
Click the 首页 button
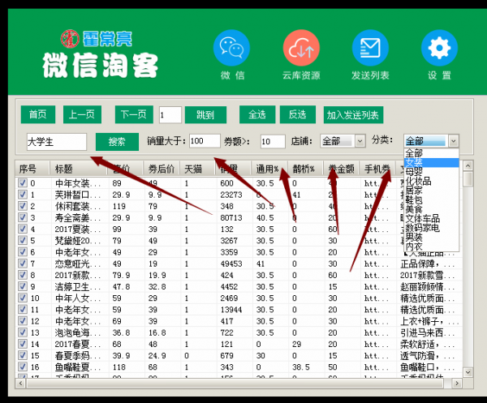click(x=38, y=114)
